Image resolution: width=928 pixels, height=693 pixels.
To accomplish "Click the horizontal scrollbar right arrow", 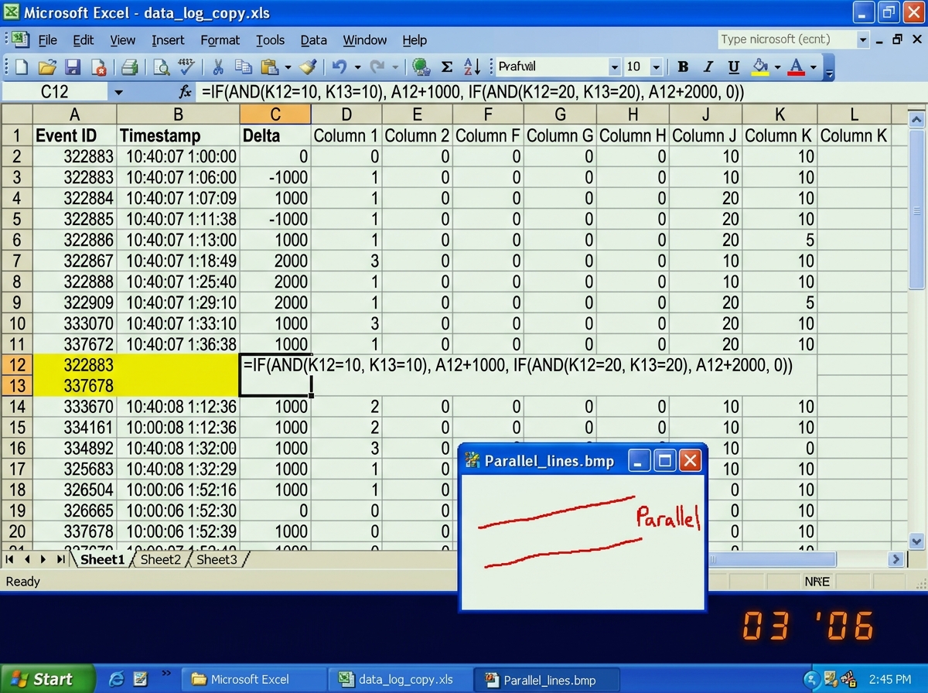I will click(896, 559).
